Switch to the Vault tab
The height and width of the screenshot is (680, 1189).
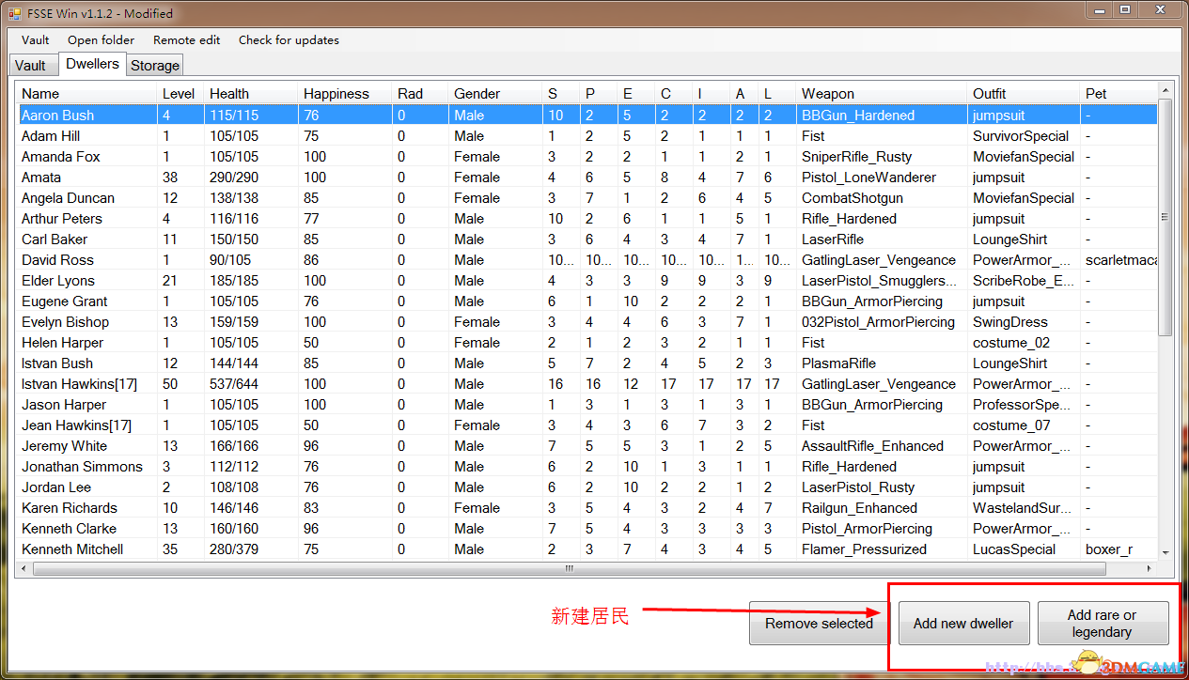[x=30, y=66]
